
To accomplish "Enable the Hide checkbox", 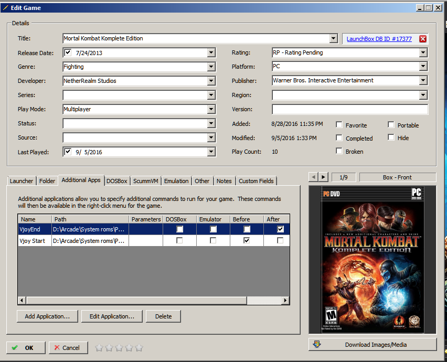I will pyautogui.click(x=391, y=137).
